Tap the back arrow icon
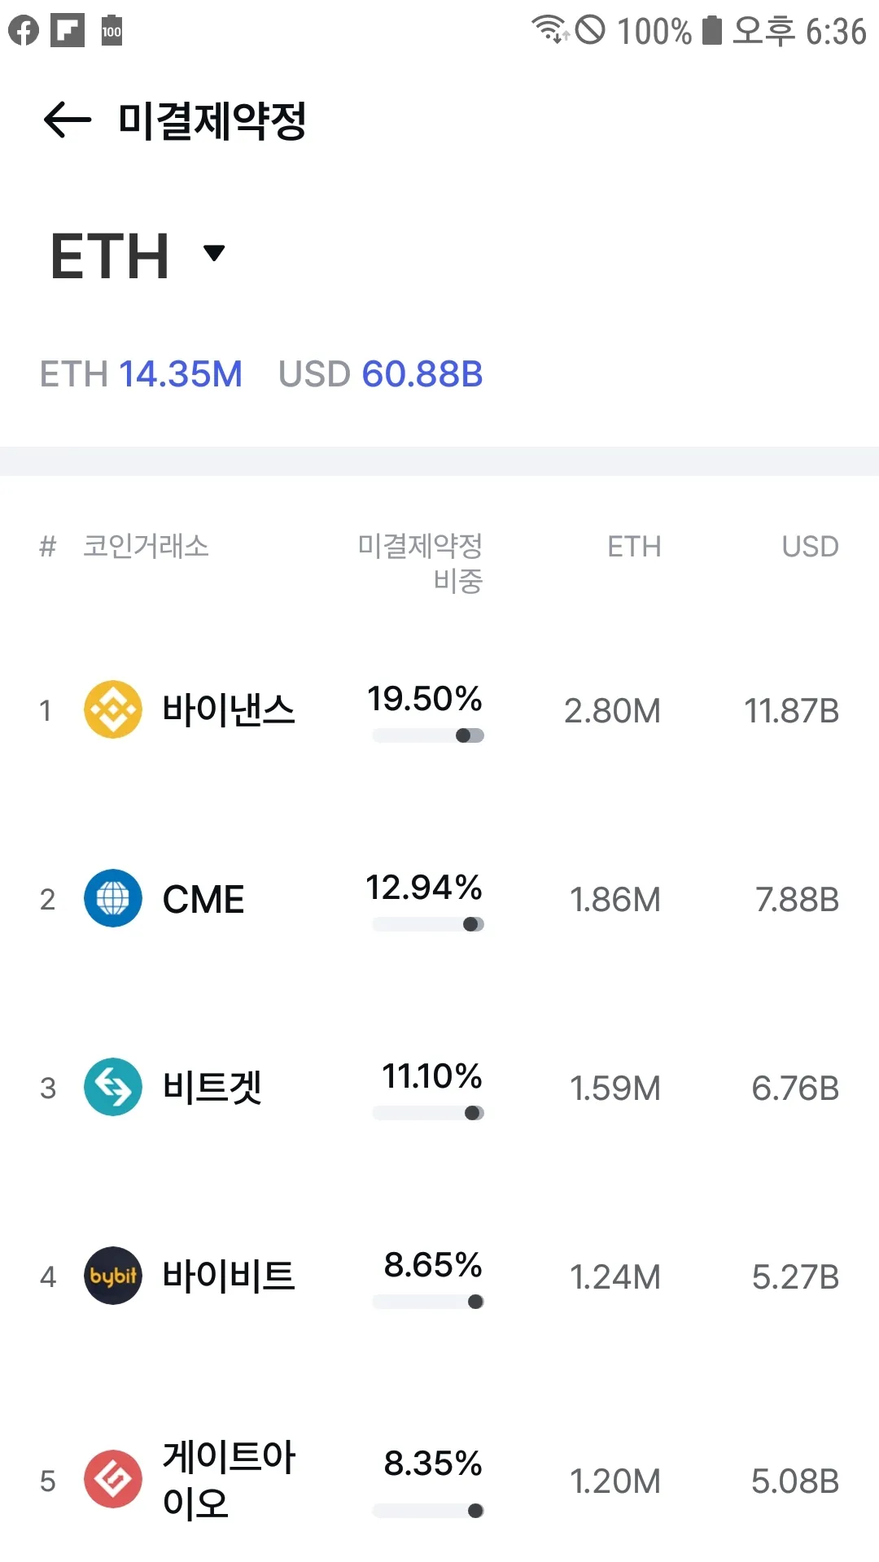The image size is (879, 1562). [x=68, y=120]
